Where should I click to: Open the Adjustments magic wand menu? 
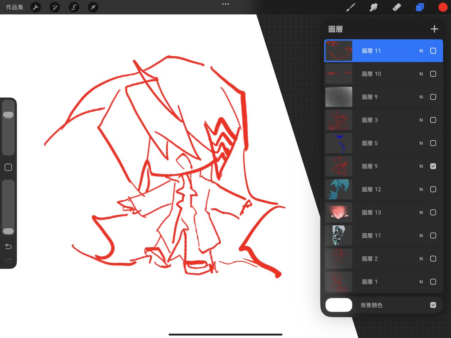click(x=55, y=7)
